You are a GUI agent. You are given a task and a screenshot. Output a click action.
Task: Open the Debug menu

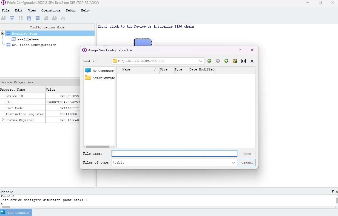click(x=71, y=10)
